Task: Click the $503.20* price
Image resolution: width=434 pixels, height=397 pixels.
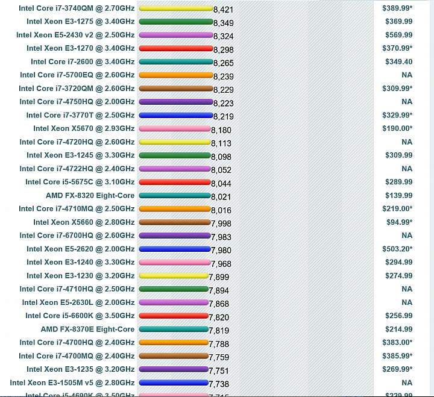Action: [x=397, y=249]
